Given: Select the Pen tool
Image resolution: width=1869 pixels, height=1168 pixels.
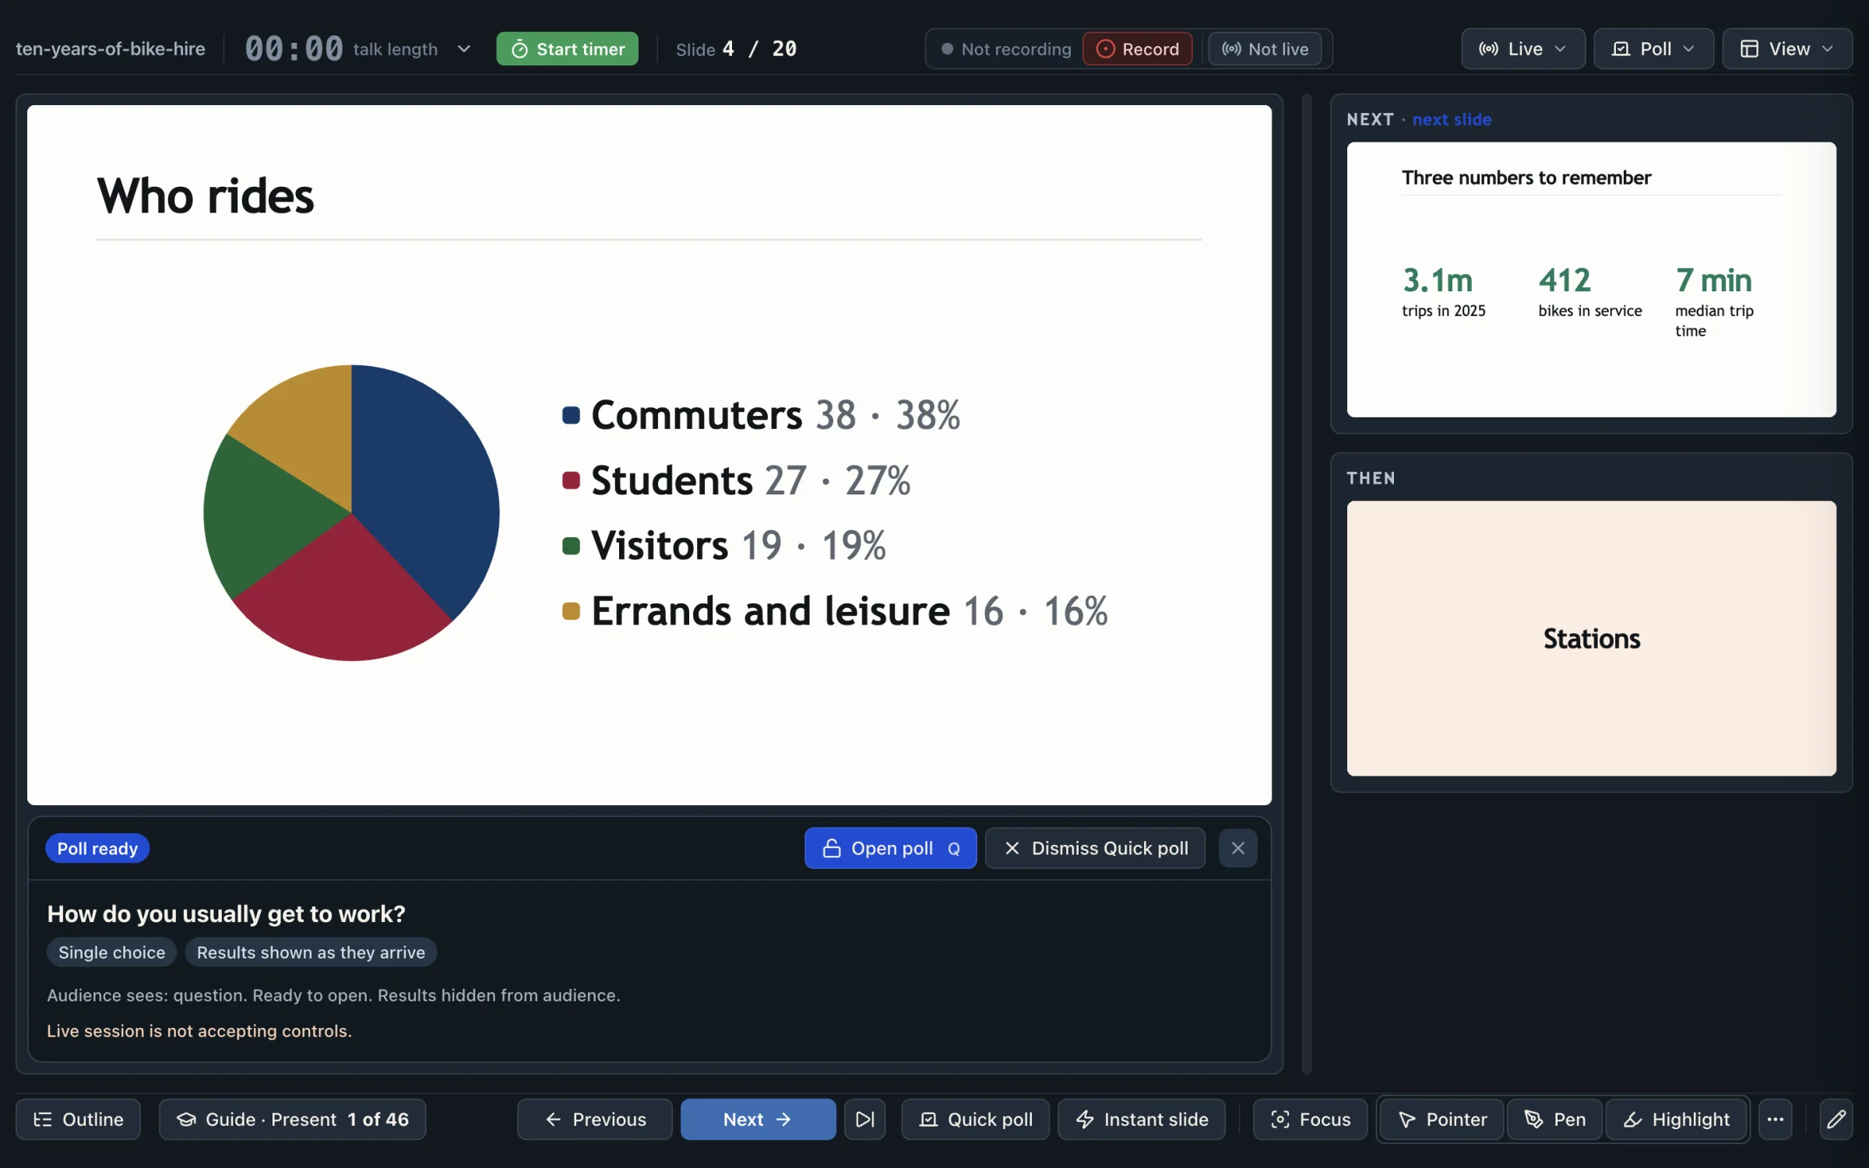Looking at the screenshot, I should (x=1554, y=1119).
